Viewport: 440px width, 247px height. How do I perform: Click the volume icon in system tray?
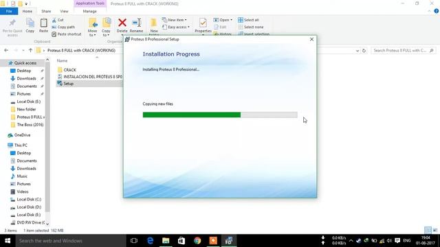pyautogui.click(x=389, y=241)
